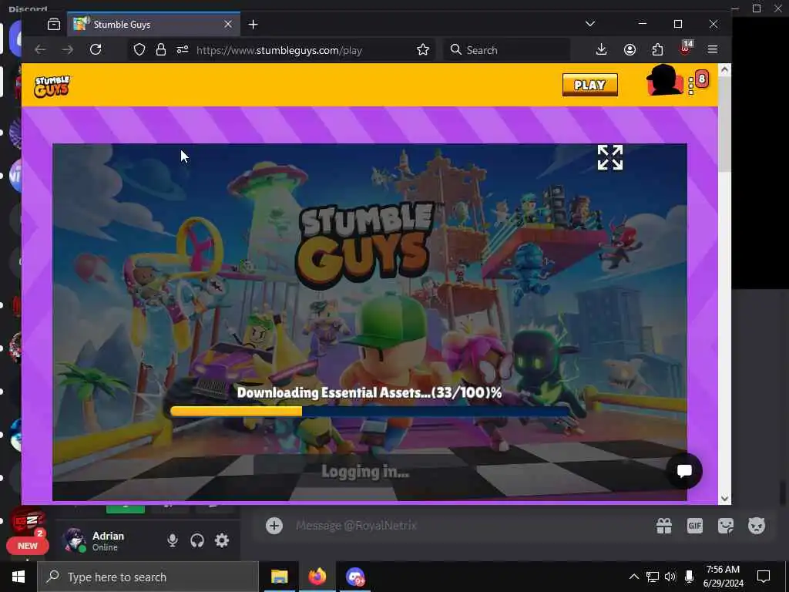Close the Stumble Guys tab

click(228, 24)
